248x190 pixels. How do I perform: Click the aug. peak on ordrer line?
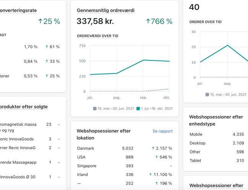228,45
